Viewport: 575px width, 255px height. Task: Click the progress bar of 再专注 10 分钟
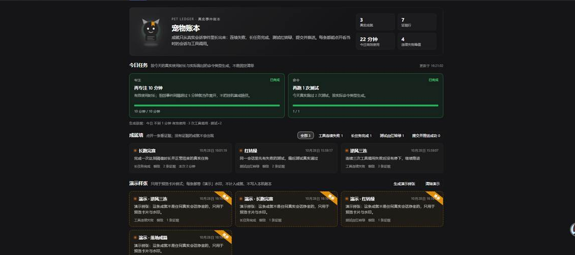point(207,106)
